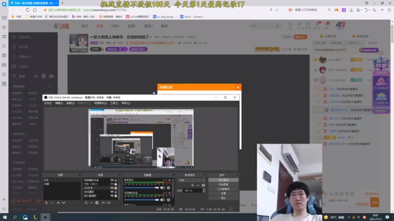The height and width of the screenshot is (221, 394).
Task: Toggle visibility of second source text (GDI+)
Action: pos(112,184)
